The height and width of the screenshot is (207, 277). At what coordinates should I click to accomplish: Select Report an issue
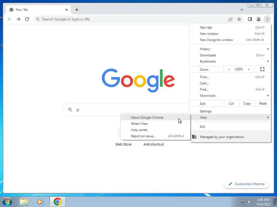click(x=155, y=136)
